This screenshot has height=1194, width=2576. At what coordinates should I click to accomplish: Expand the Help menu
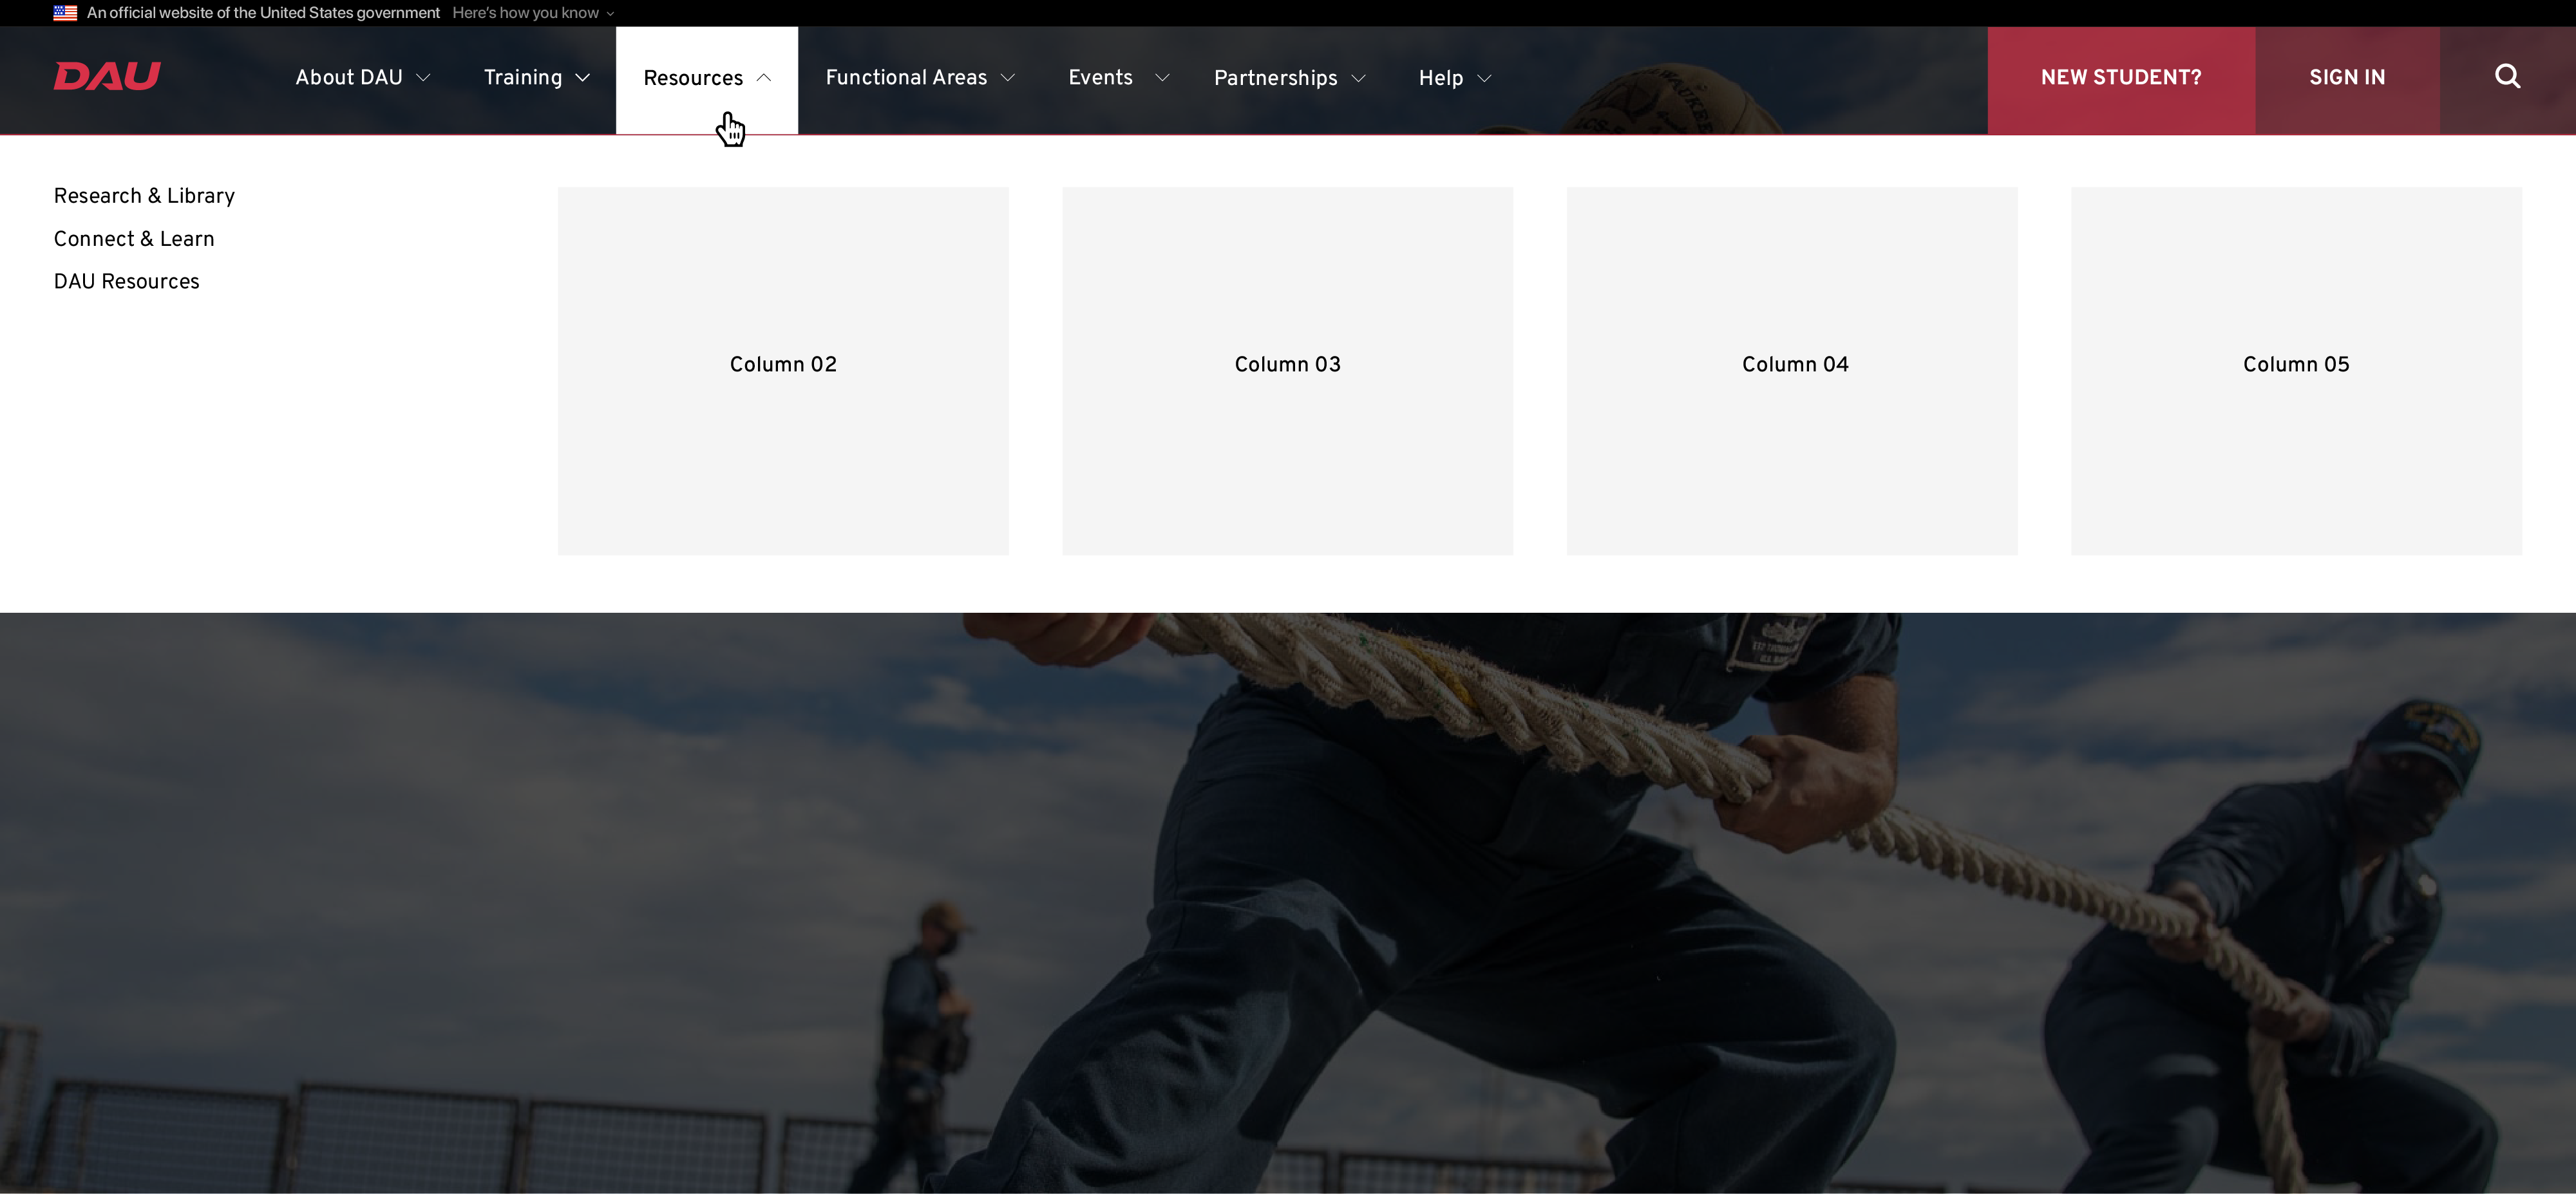[1455, 78]
